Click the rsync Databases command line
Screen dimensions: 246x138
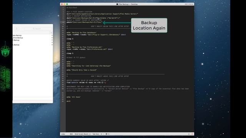click(96, 35)
